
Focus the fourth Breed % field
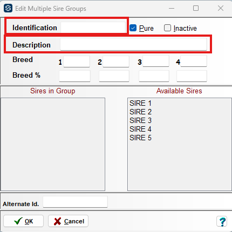point(192,76)
